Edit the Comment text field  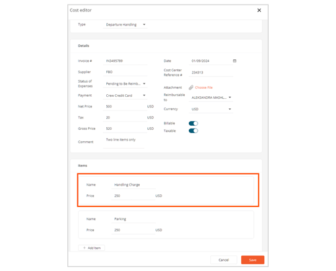point(124,142)
